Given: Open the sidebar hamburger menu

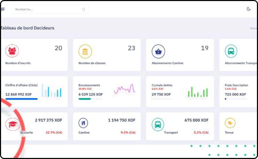Looking at the screenshot, I should tap(3, 9).
